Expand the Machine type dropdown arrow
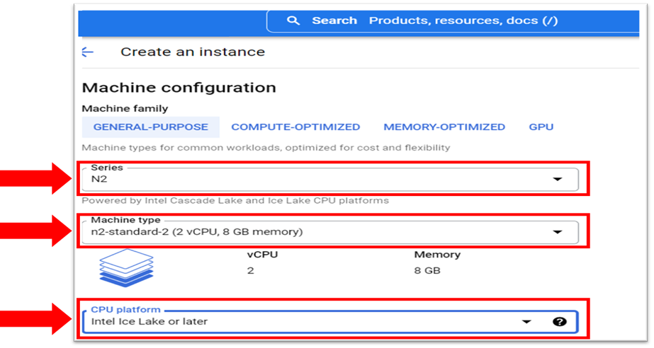This screenshot has width=654, height=348. [x=558, y=232]
